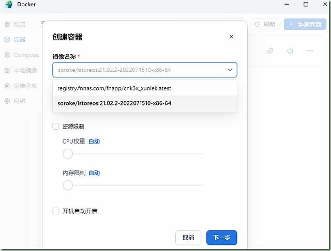Click the 添加容器 add container button
This screenshot has width=331, height=251.
305,24
